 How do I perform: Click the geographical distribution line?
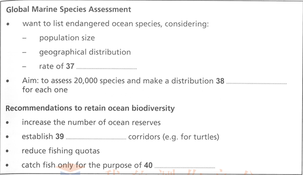85,52
